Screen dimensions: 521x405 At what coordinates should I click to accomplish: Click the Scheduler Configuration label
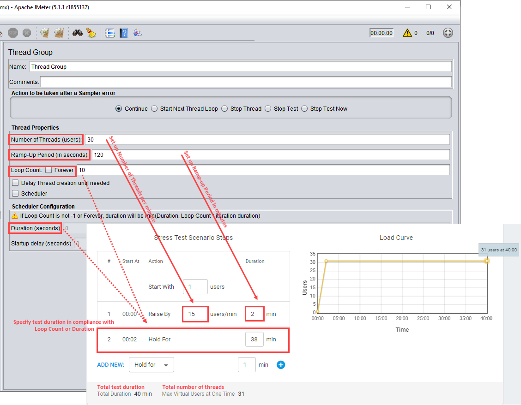(43, 207)
